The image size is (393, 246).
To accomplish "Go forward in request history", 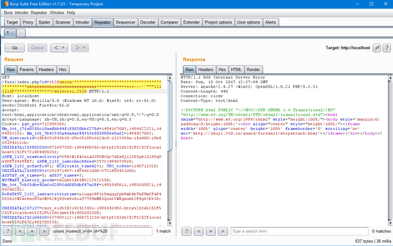I will coord(77,48).
